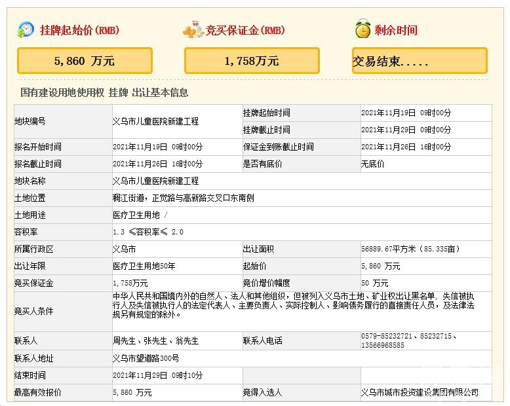Click the 剩余时间 heading
This screenshot has width=510, height=406.
(x=395, y=30)
